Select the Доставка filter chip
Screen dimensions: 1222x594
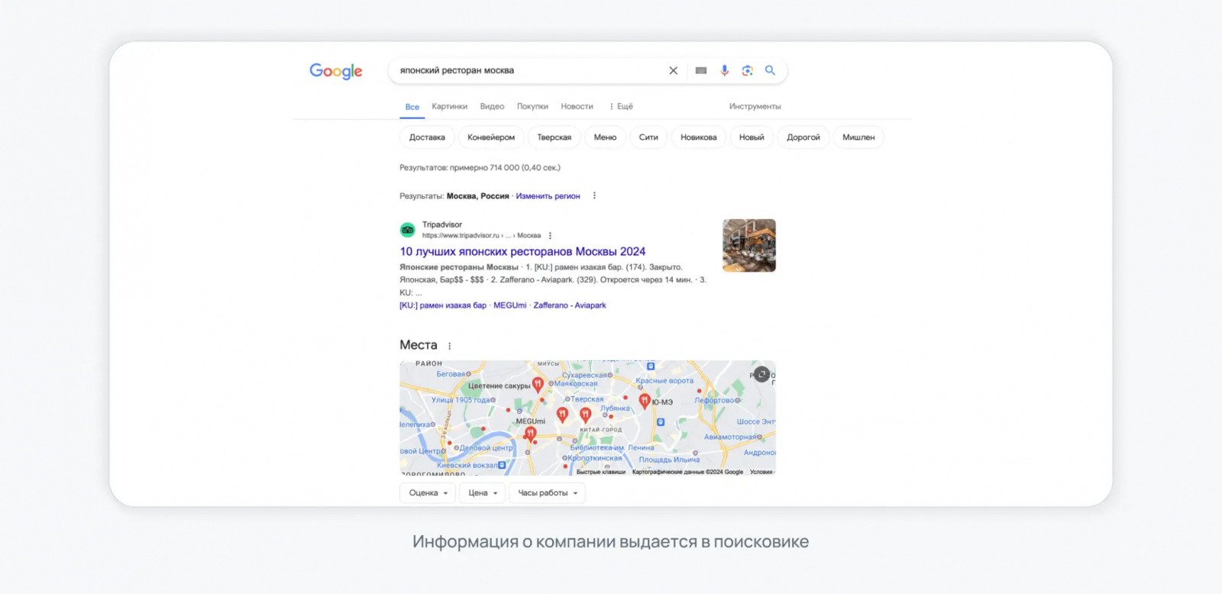(427, 137)
